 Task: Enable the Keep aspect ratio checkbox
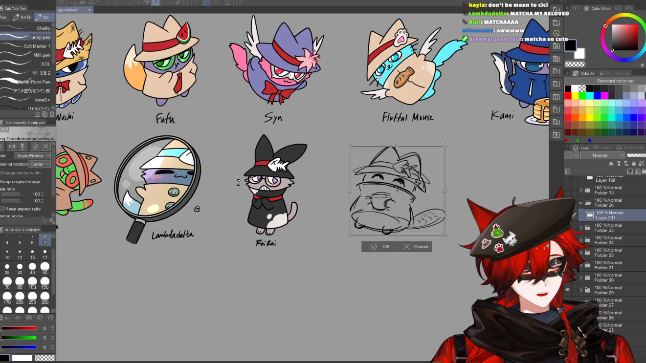coord(2,209)
